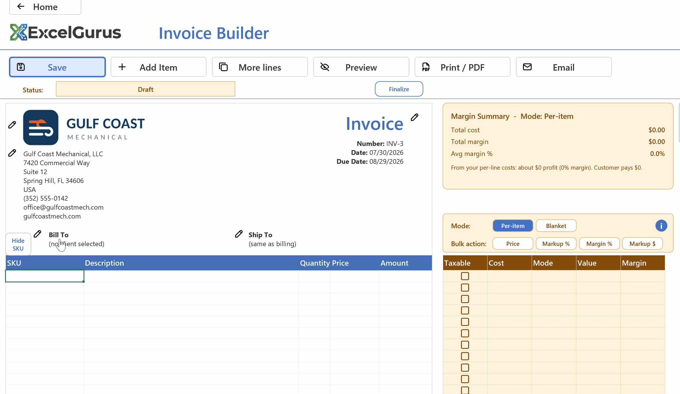Click the More lines button
Screen dimensions: 680x394
pos(260,67)
